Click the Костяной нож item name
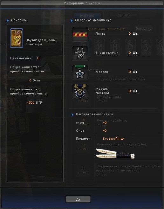Screen dimensions: 164x209 pyautogui.click(x=113, y=139)
